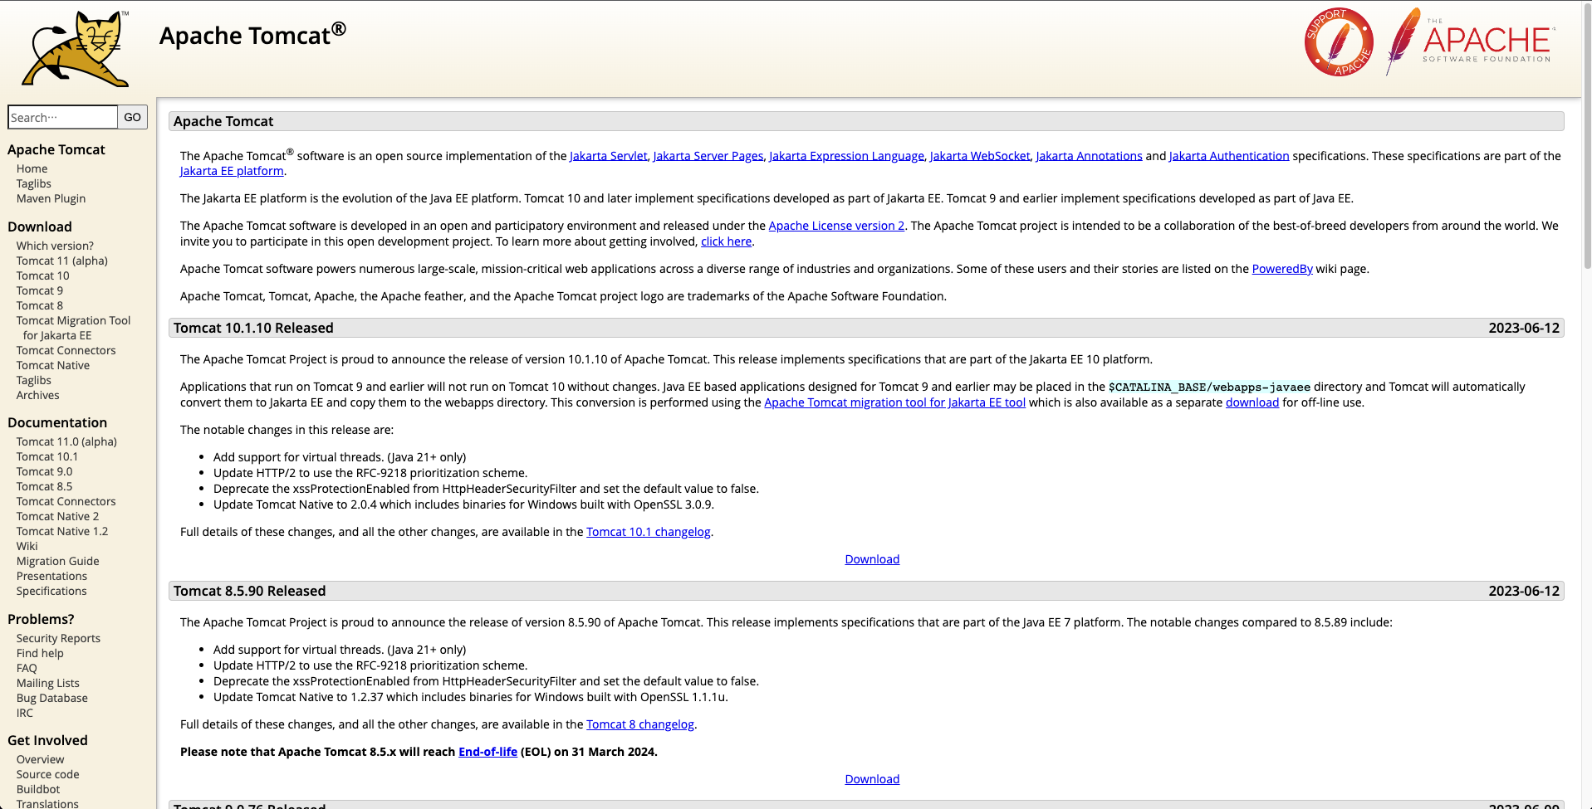Image resolution: width=1592 pixels, height=809 pixels.
Task: Open the Jakarta EE platform link
Action: pyautogui.click(x=232, y=171)
